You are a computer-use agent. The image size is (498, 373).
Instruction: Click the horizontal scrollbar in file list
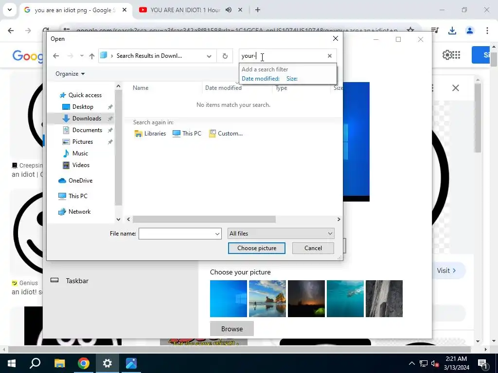pyautogui.click(x=204, y=219)
